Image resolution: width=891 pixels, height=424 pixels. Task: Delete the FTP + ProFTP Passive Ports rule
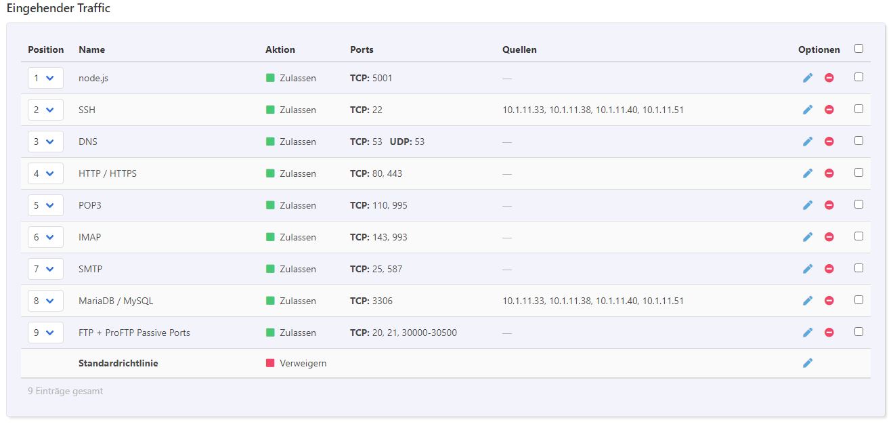coord(829,333)
